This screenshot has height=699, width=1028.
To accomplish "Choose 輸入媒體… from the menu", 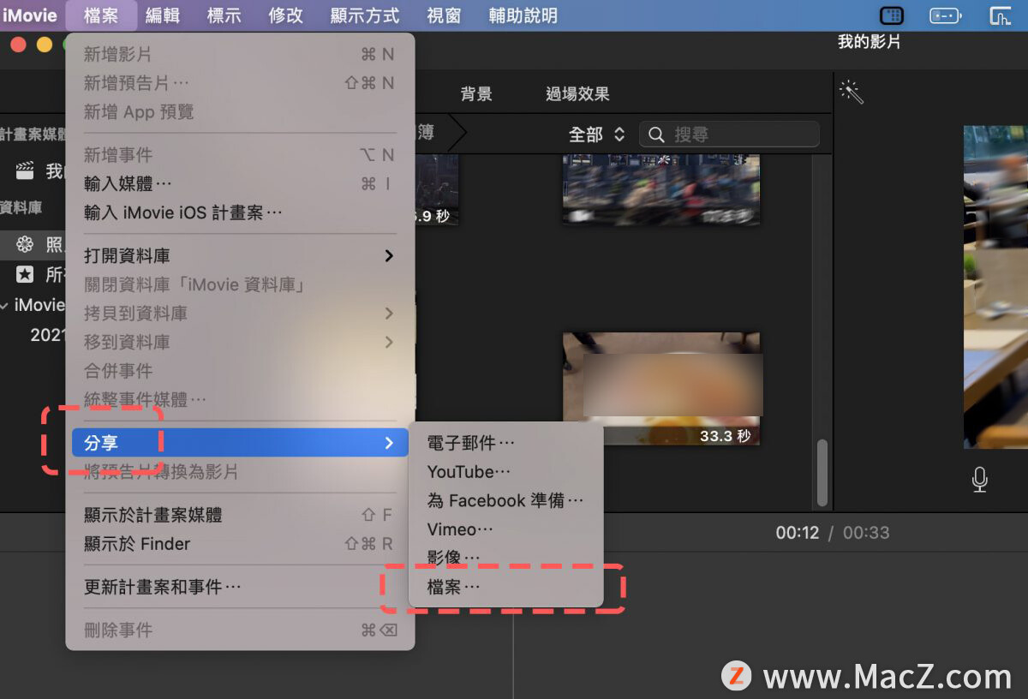I will pos(240,183).
